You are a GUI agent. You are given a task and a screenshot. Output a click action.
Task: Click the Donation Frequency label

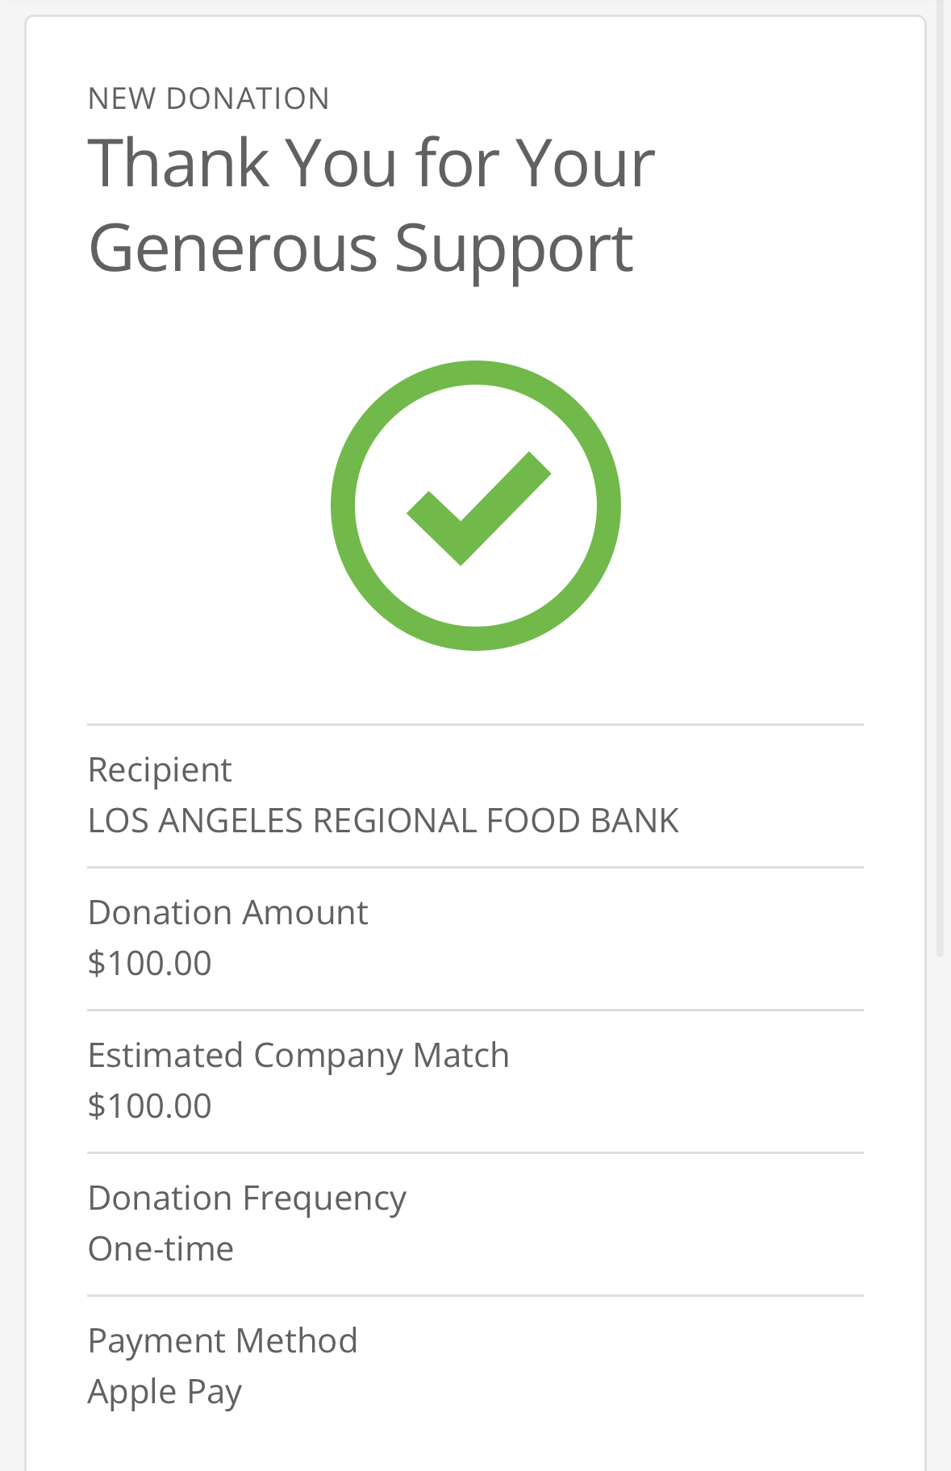(247, 1198)
